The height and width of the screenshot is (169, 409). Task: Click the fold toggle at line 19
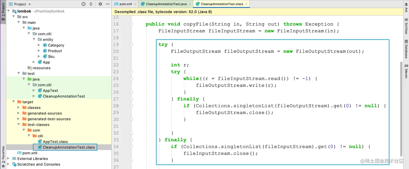(x=131, y=44)
